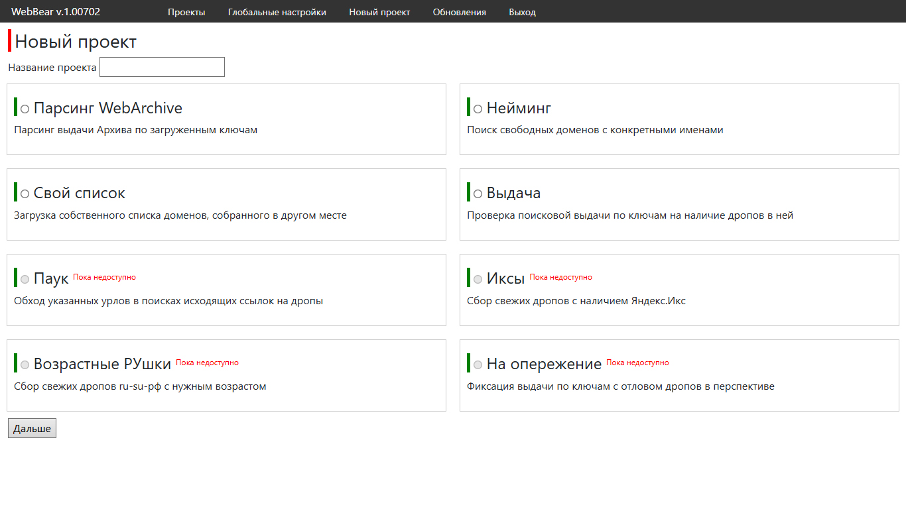Viewport: 906px width, 509px height.
Task: Click Выход to log out
Action: click(x=522, y=12)
